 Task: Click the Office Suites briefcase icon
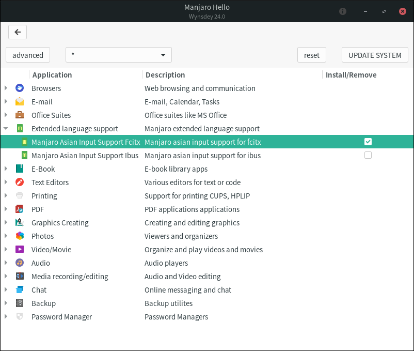[x=20, y=115]
